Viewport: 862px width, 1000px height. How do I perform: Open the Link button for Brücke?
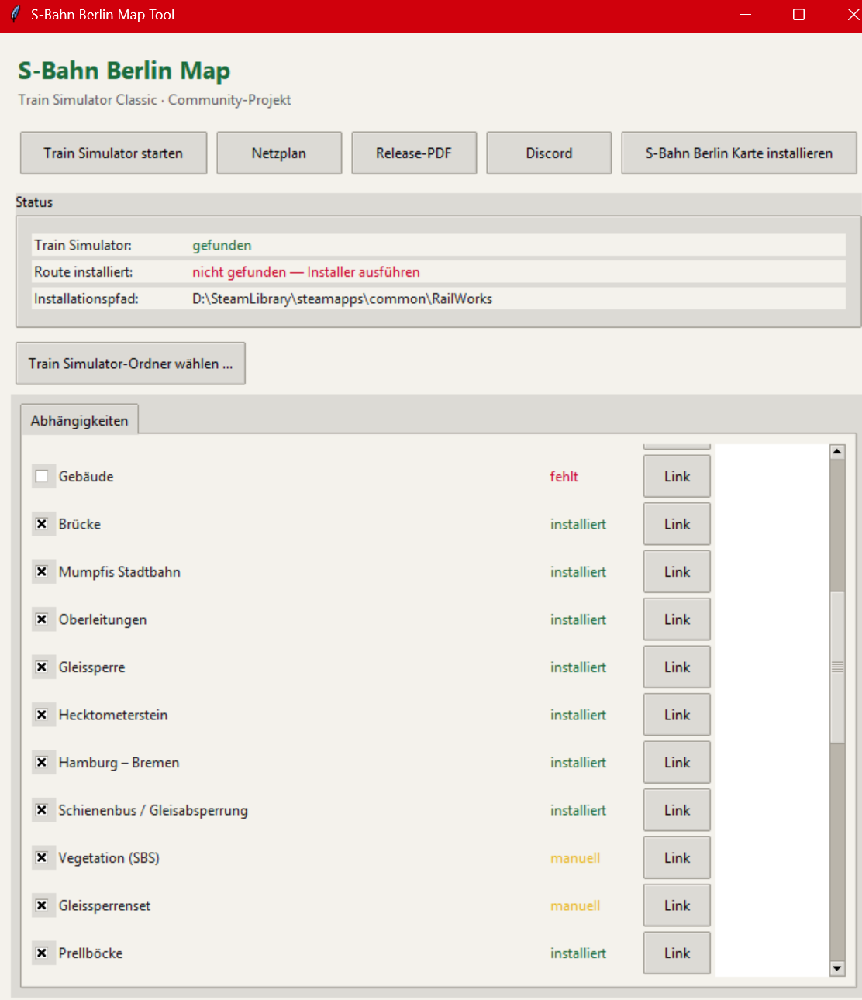pyautogui.click(x=677, y=524)
